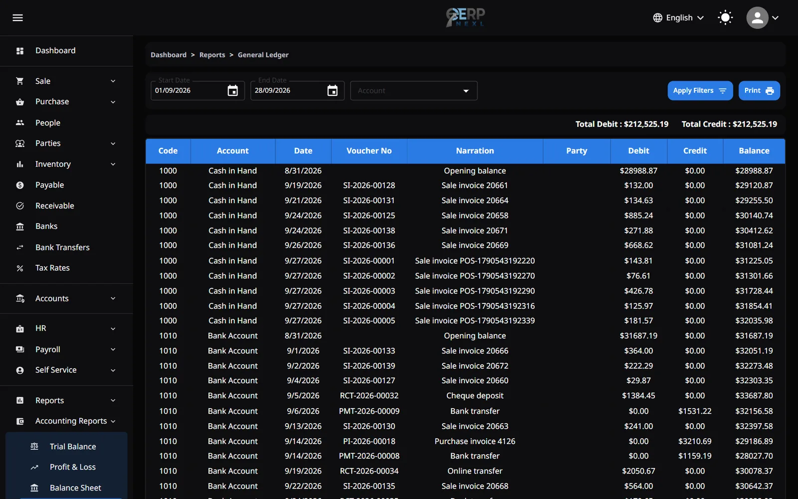Toggle the light/dark theme sun icon
Screen dimensions: 798x499
coord(725,18)
